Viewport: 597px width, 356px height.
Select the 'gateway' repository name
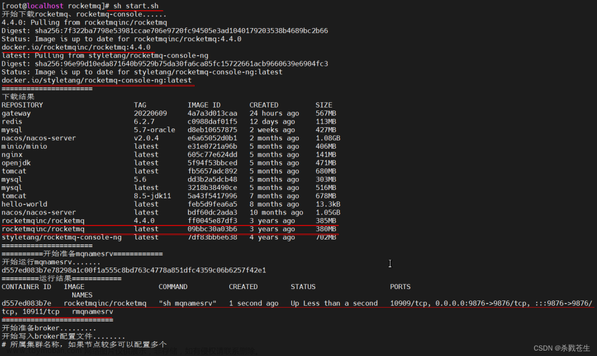click(16, 113)
